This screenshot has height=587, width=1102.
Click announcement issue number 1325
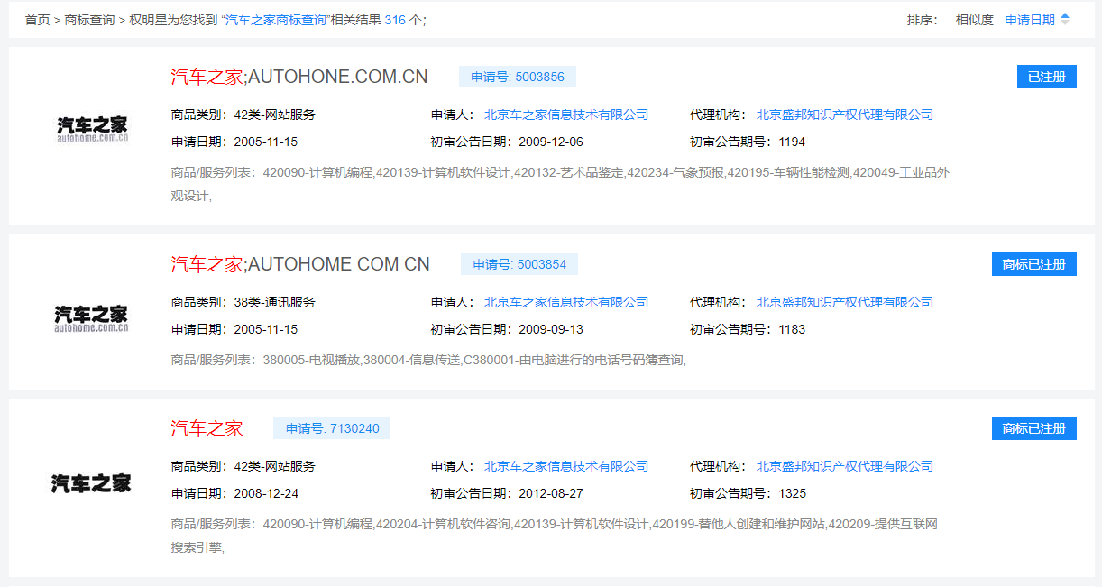[792, 493]
